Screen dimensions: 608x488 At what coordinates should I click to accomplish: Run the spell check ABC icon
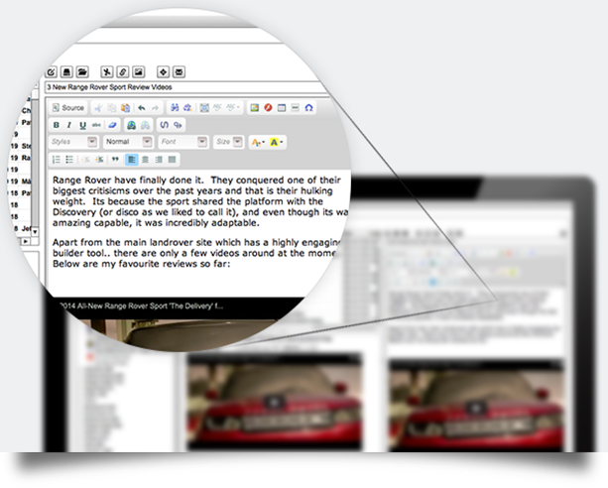tap(217, 107)
